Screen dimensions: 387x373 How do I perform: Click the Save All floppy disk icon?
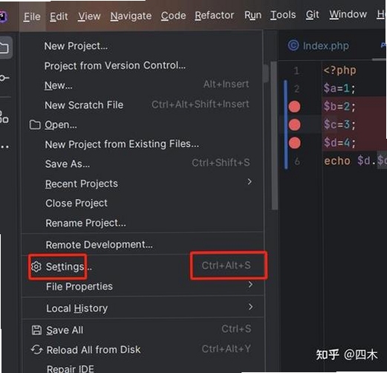36,330
